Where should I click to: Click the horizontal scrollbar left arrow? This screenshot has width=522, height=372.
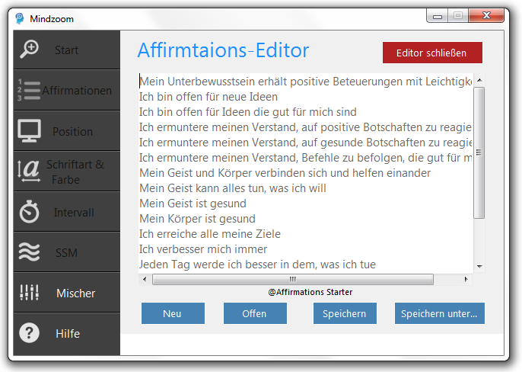(x=145, y=279)
